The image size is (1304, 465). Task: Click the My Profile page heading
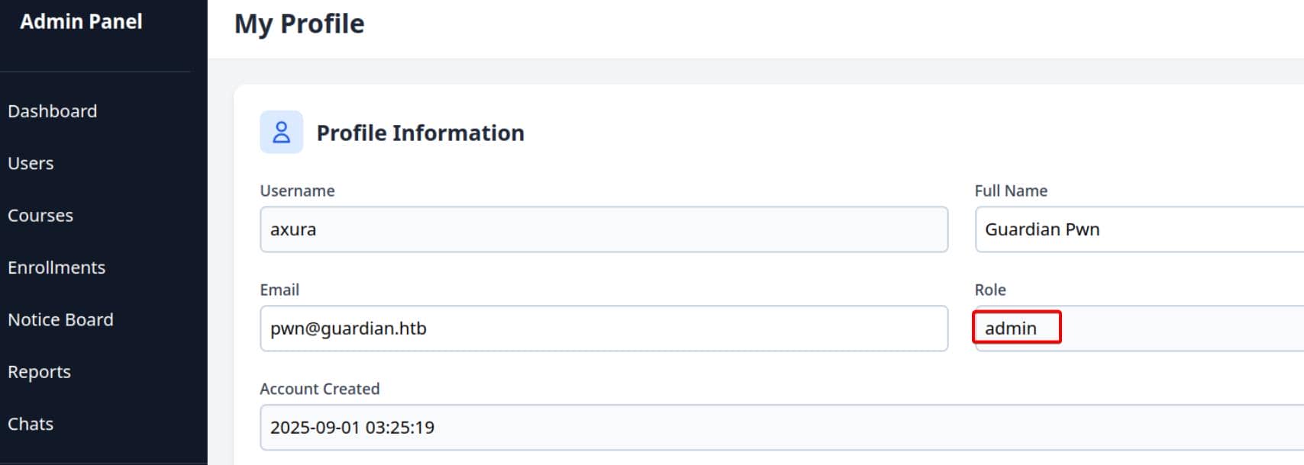(x=299, y=24)
